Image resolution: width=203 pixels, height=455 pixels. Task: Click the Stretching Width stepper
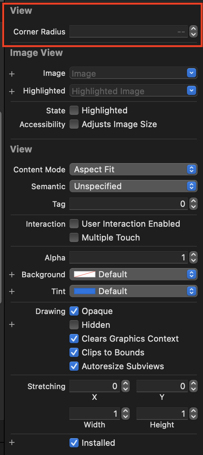click(126, 414)
